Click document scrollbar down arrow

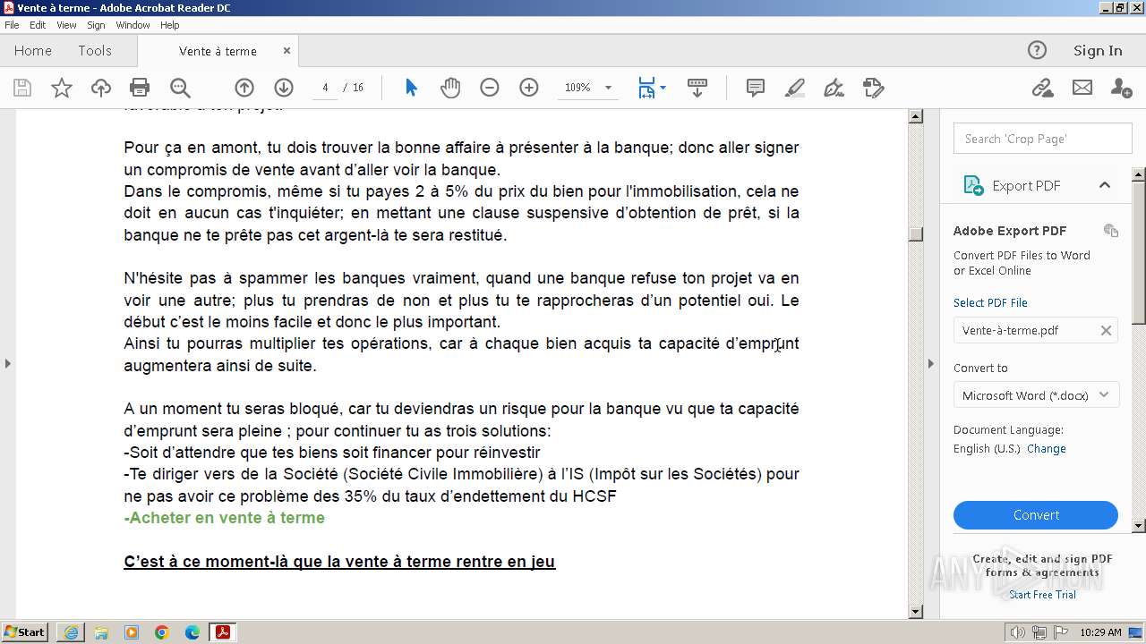tap(915, 612)
